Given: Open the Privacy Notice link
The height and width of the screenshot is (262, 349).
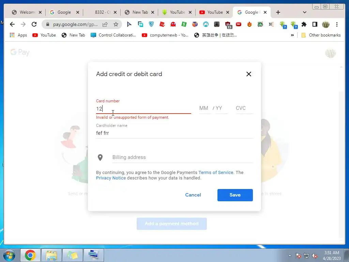Looking at the screenshot, I should [x=111, y=178].
